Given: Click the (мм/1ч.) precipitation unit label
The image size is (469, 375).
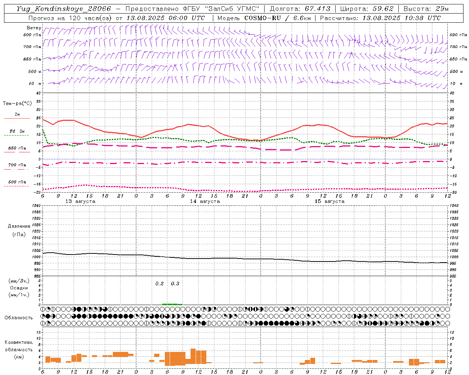Looking at the screenshot, I should click(x=19, y=295).
